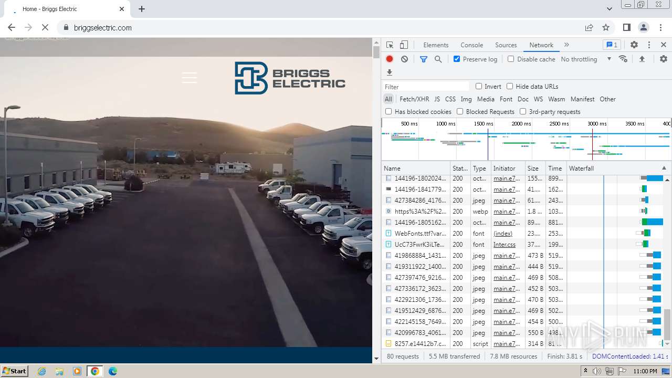Open the console issues counter badge

click(x=611, y=45)
